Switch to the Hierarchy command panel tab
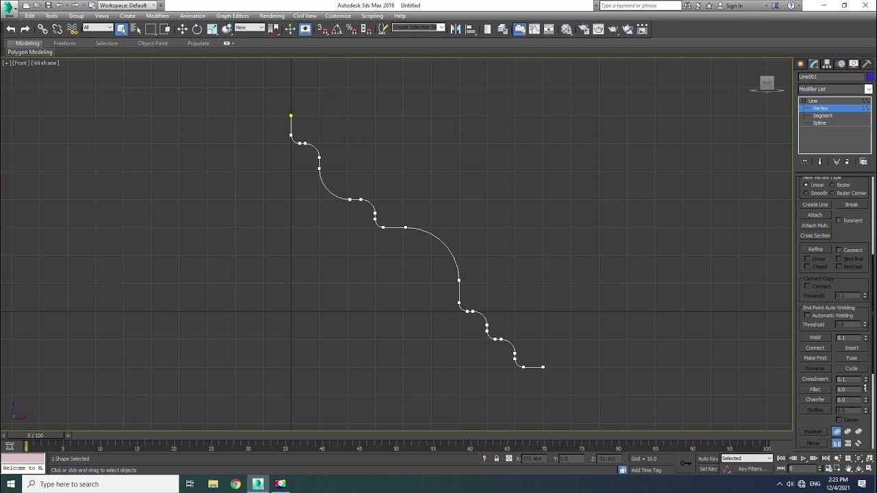Screen dimensions: 877x493 click(827, 64)
